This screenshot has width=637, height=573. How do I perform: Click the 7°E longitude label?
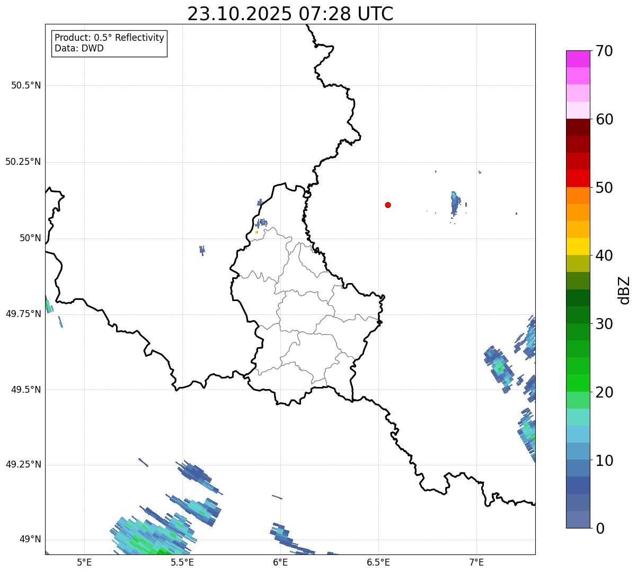(476, 562)
